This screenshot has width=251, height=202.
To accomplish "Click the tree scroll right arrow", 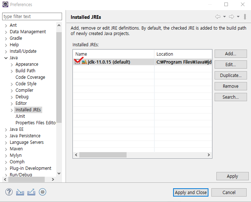I will coord(53,179).
